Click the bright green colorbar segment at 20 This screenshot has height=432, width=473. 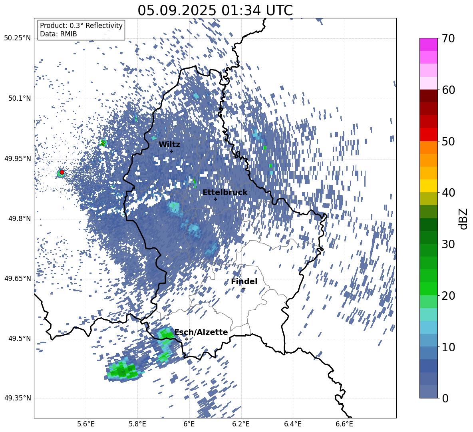428,289
